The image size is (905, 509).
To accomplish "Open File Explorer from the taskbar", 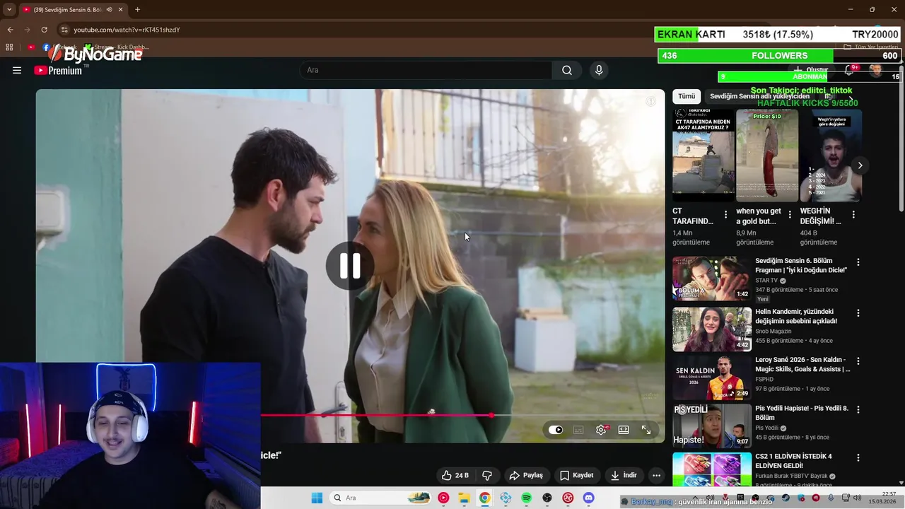I will [x=464, y=498].
